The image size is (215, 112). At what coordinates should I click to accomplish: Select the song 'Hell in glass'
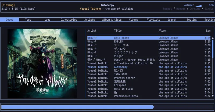(x=149, y=89)
